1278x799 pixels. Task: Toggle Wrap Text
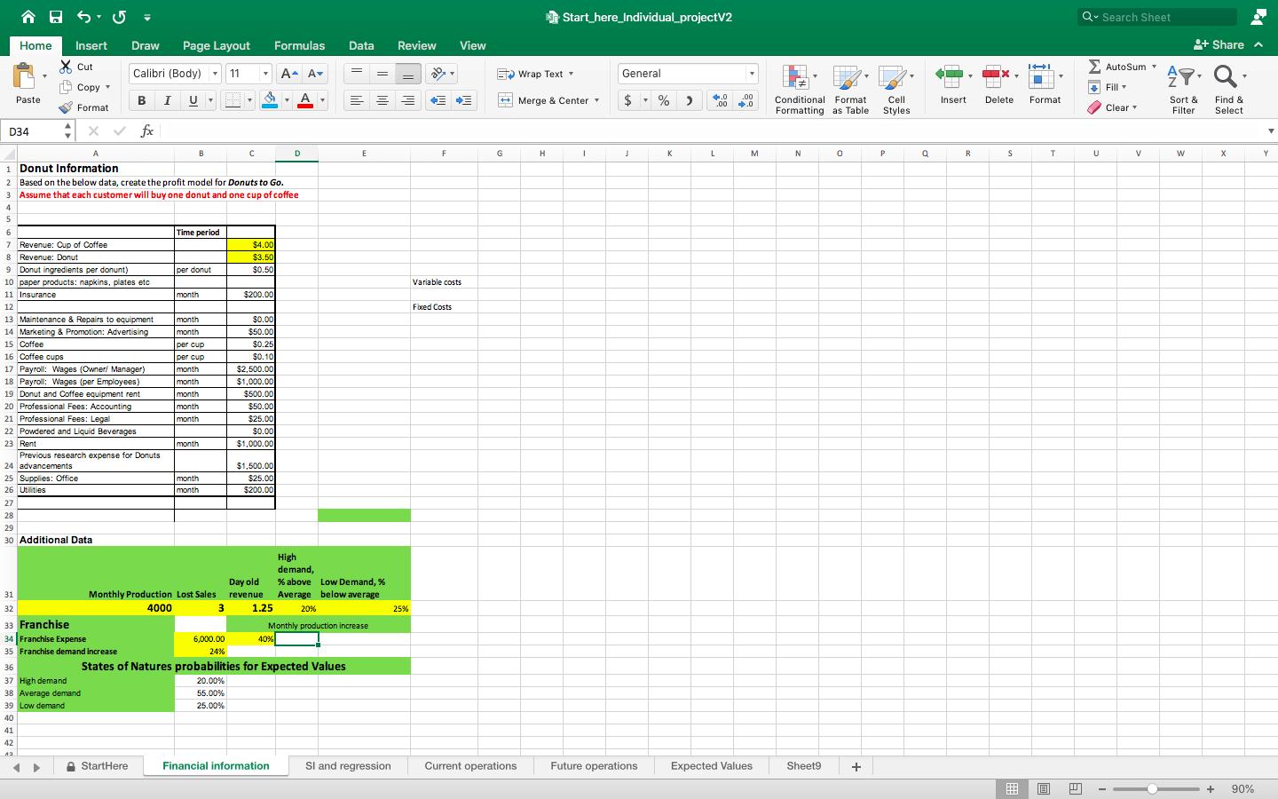(x=534, y=74)
